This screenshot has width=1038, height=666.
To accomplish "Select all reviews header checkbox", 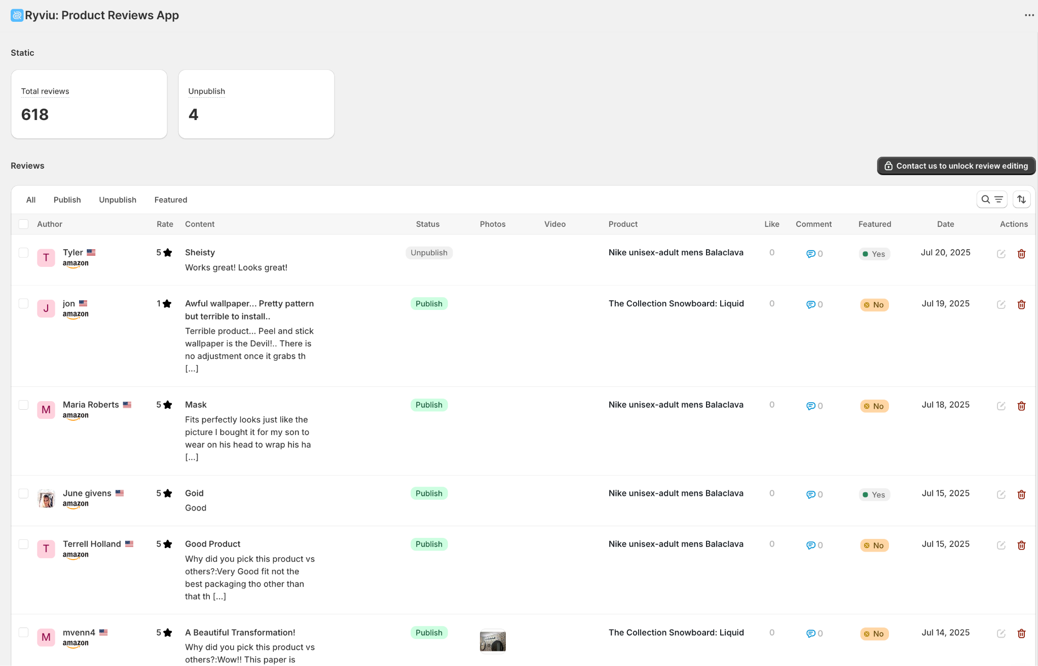I will (x=23, y=224).
